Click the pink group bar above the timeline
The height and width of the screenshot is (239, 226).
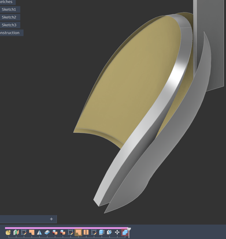[x=66, y=228]
